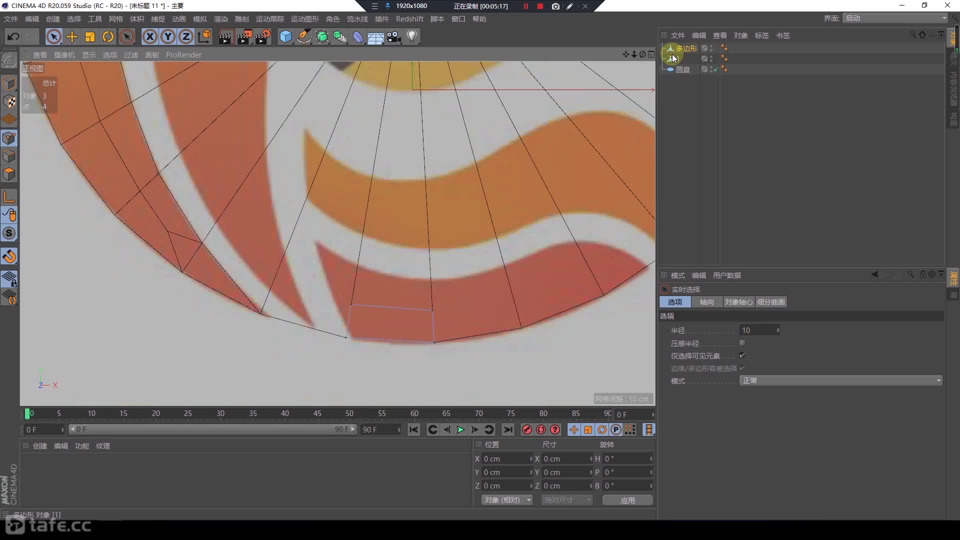Open the 界面 layout dropdown 启动

coord(895,18)
